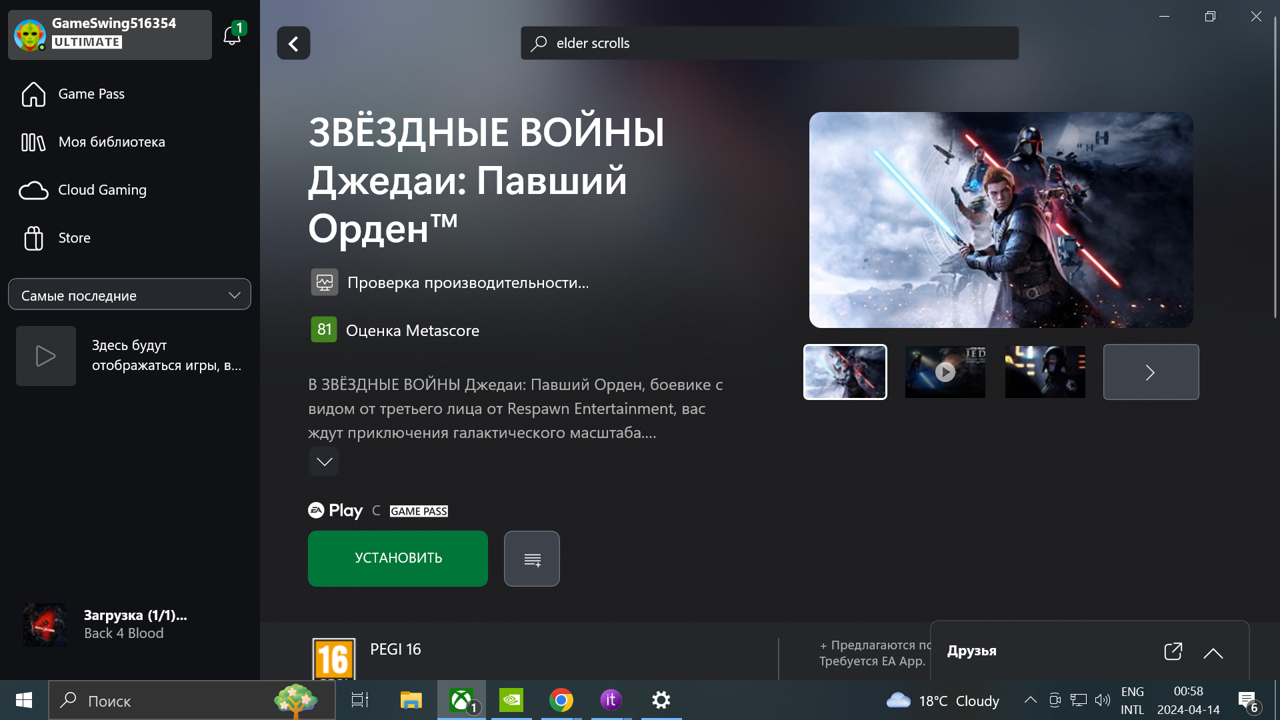Show next screenshots with right arrow
This screenshot has height=720, width=1280.
(x=1151, y=372)
